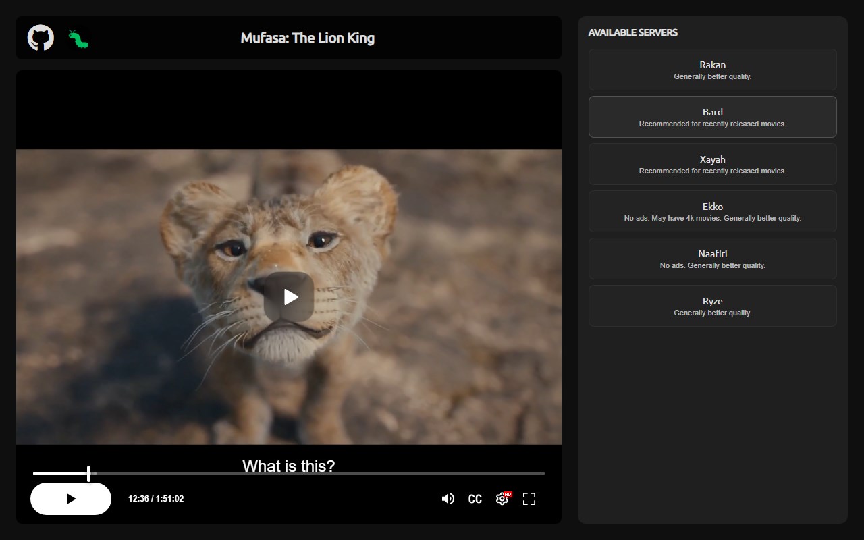
Task: Switch to the Naafiri server
Action: point(713,259)
